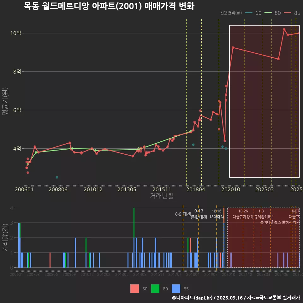Viewport: 303px width, 303px height.
Task: Click the green 80 line legend marker
Action: (x=268, y=13)
